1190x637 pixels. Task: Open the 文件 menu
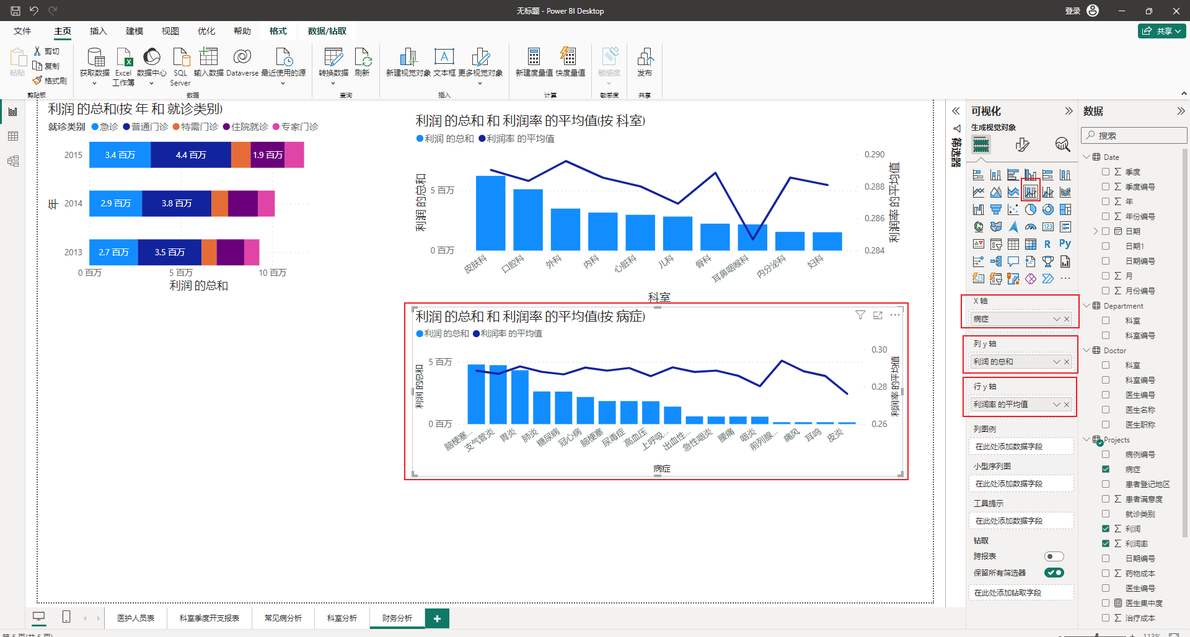tap(22, 31)
